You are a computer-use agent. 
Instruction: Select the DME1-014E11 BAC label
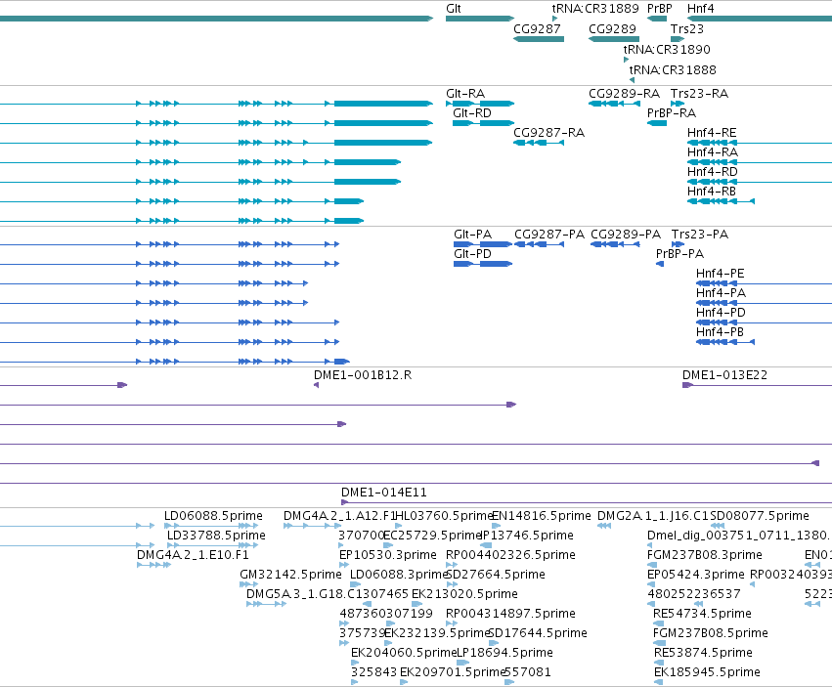[383, 493]
